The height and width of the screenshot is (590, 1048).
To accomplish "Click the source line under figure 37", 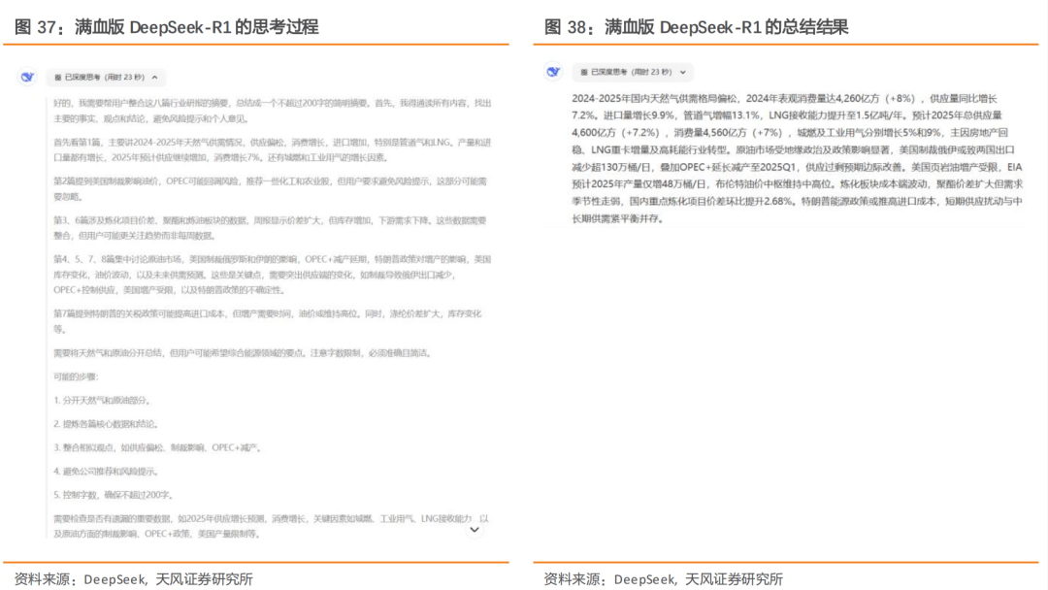I will [134, 579].
